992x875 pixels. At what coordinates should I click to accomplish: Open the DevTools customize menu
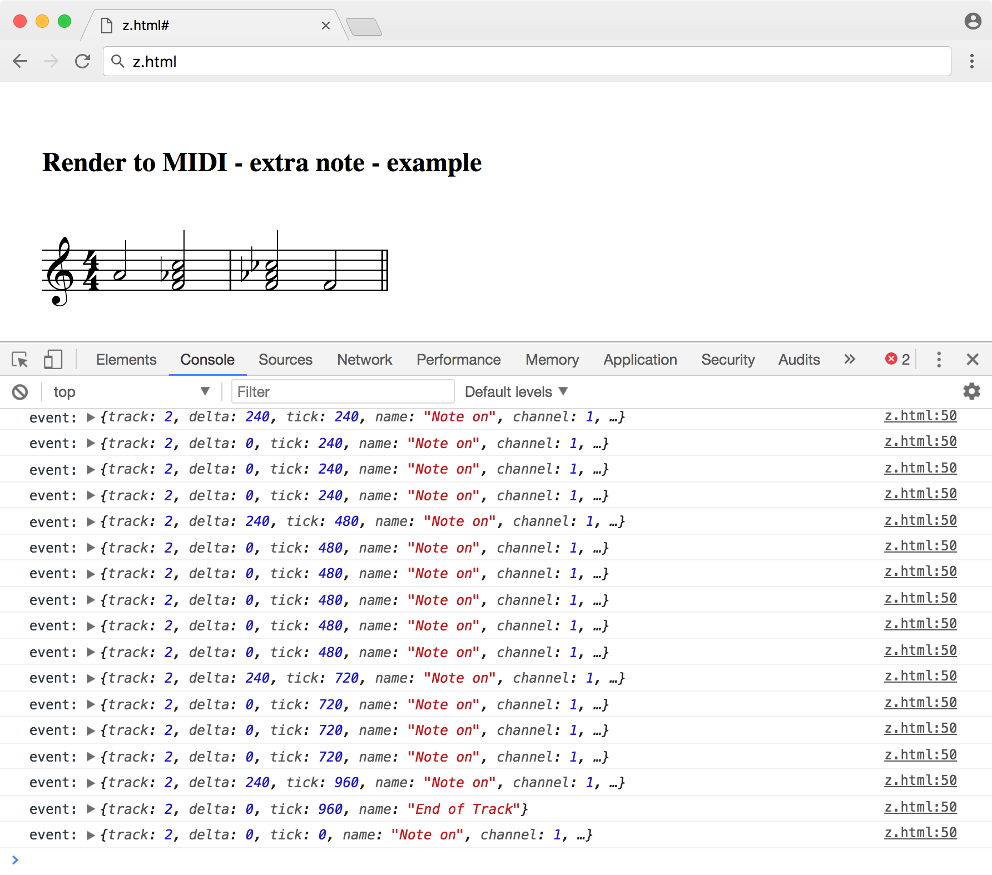tap(939, 360)
